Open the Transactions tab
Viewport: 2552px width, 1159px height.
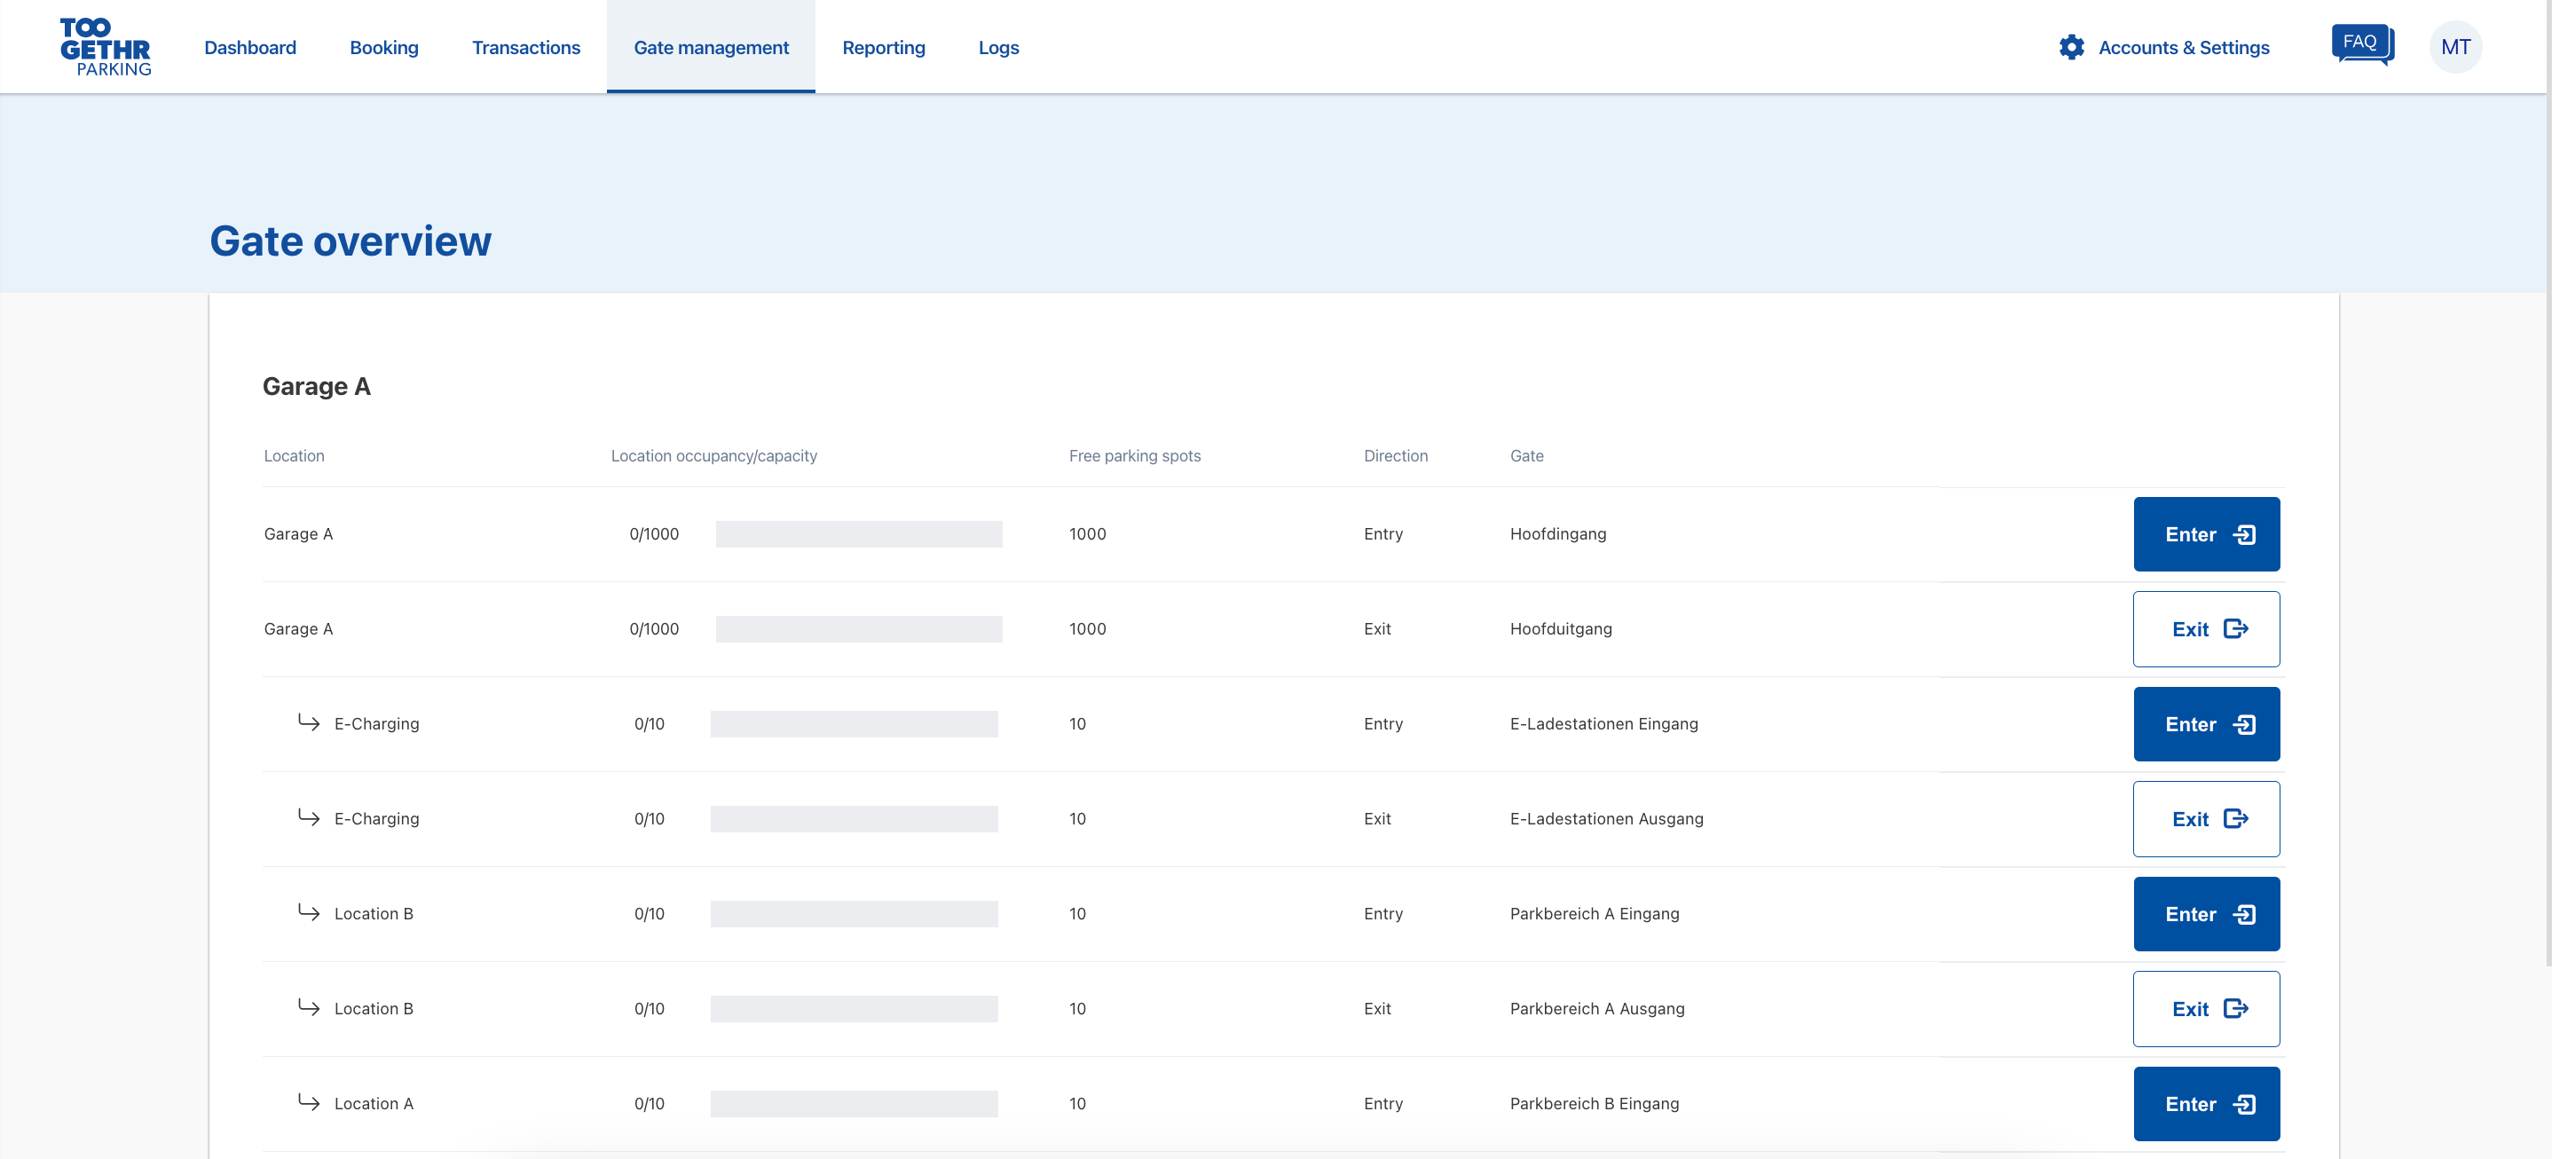point(525,48)
